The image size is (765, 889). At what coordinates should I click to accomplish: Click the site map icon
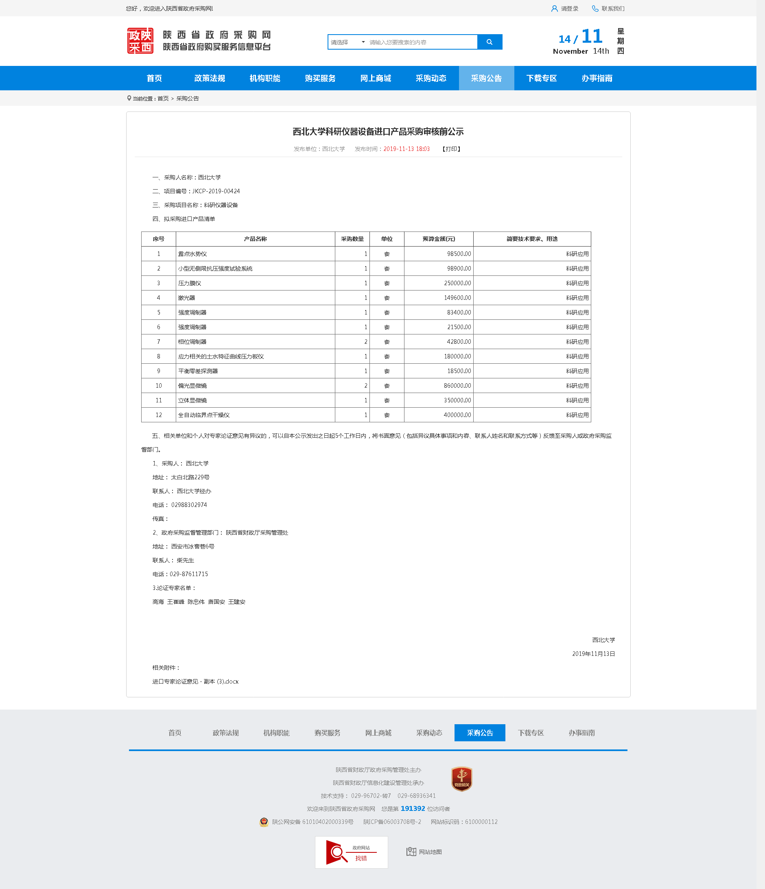click(411, 852)
